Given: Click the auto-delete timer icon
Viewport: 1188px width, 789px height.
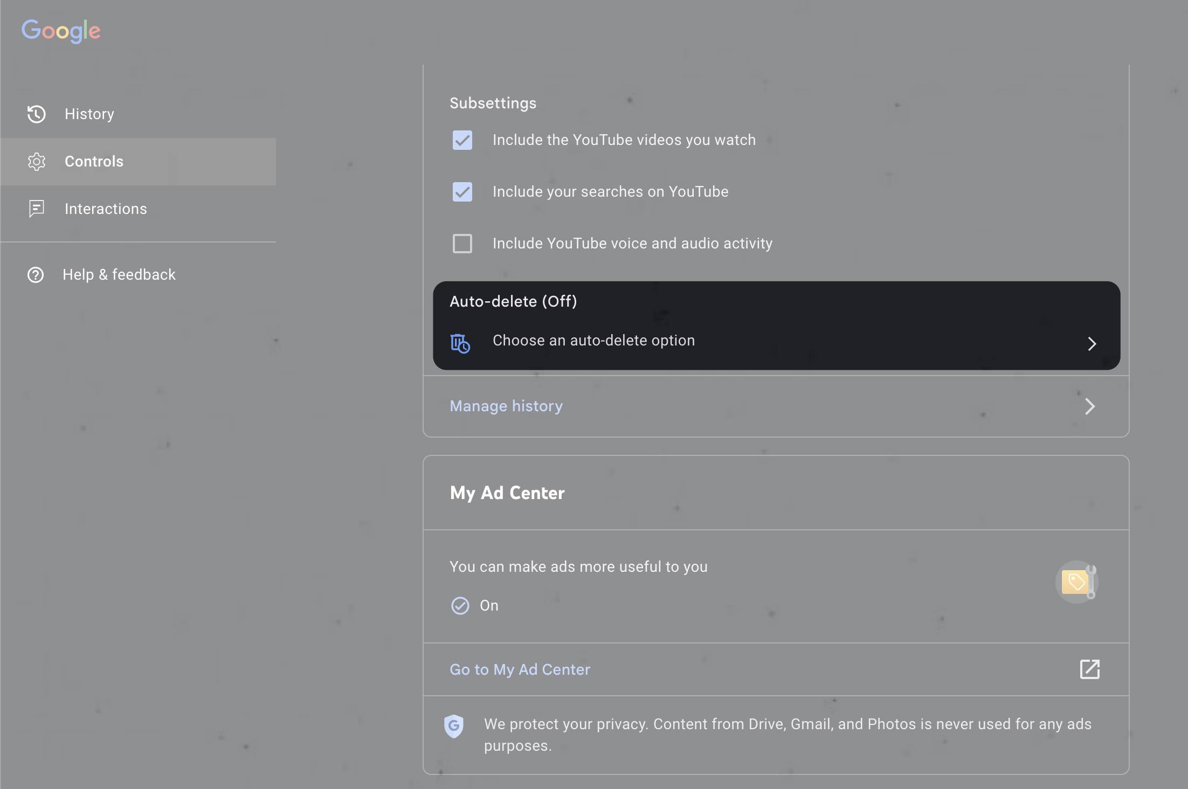Looking at the screenshot, I should (x=460, y=343).
